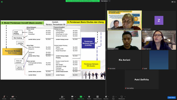Image resolution: width=177 pixels, height=100 pixels.
Task: Select Asep Milah Ibrahim's video tile
Action: pos(124,40)
